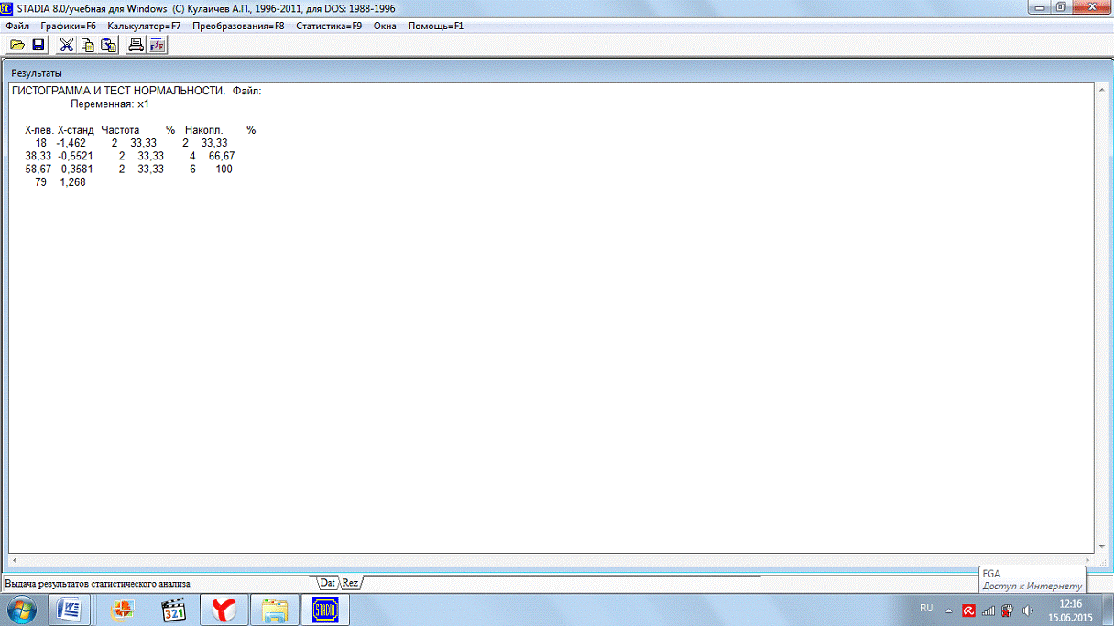Open Windows Explorer folder taskbar icon
Image resolution: width=1114 pixels, height=626 pixels.
pyautogui.click(x=275, y=610)
